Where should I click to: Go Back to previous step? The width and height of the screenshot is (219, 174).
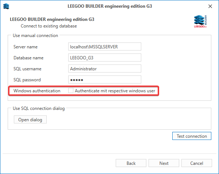(131, 163)
